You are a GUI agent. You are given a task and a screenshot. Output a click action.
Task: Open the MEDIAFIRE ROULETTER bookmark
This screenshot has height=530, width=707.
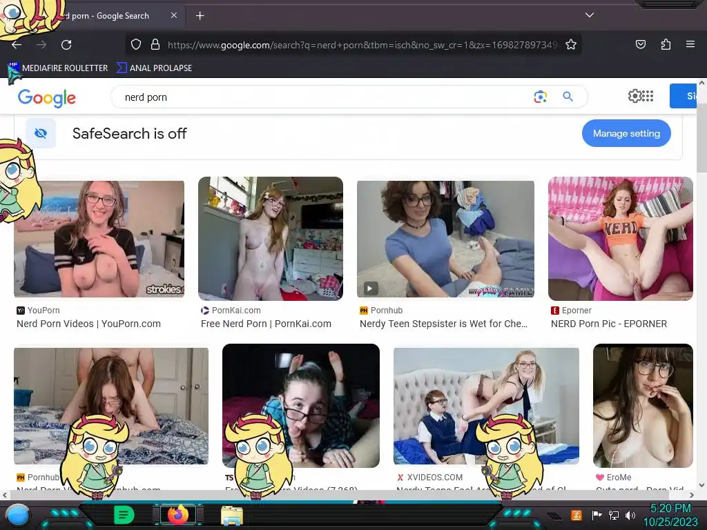tap(58, 68)
